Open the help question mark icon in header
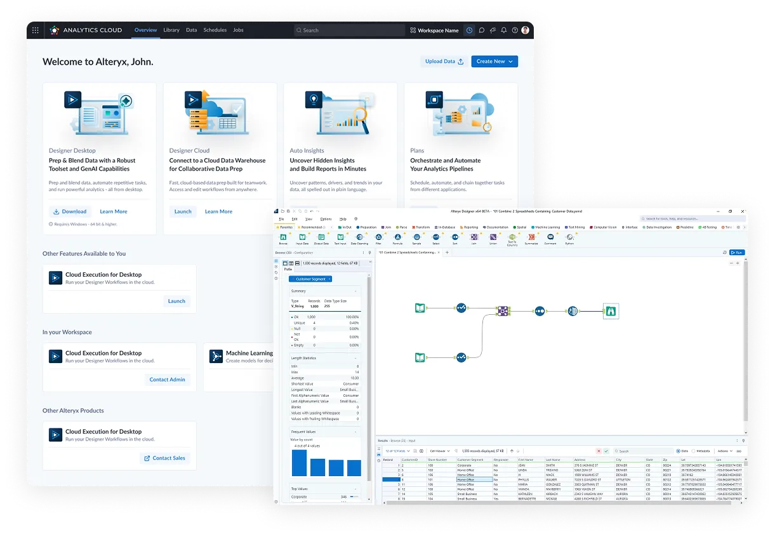The height and width of the screenshot is (537, 775). coord(515,30)
